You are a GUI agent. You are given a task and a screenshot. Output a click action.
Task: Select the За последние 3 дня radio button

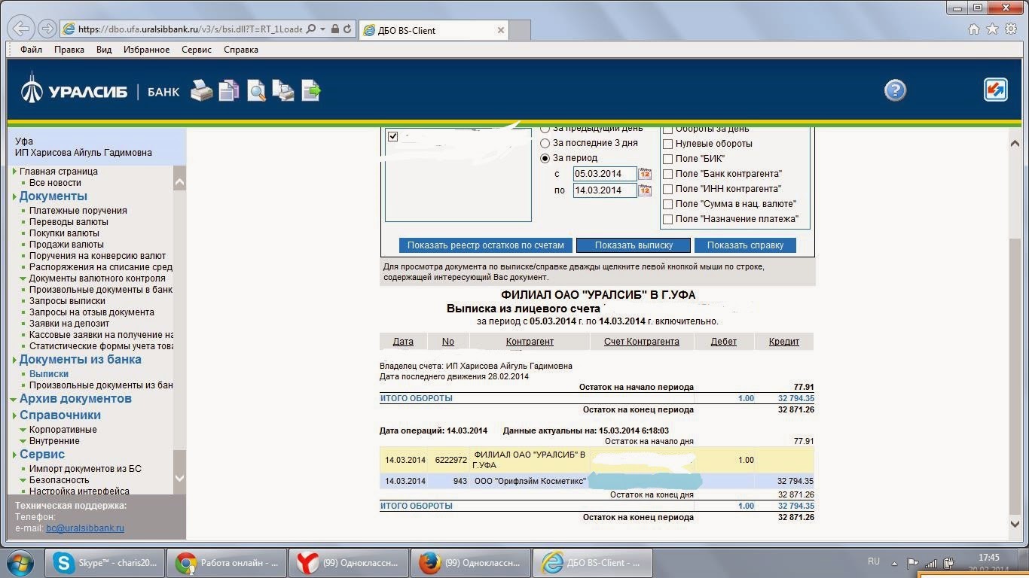(x=545, y=143)
